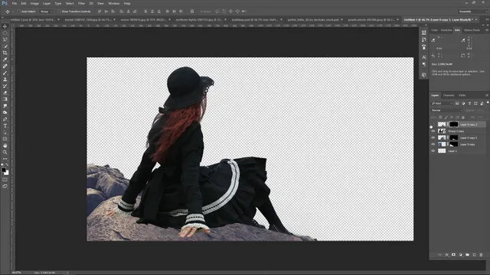Enable Show Transform Controls checkbox
Screen dimensions: 490x275
59,11
